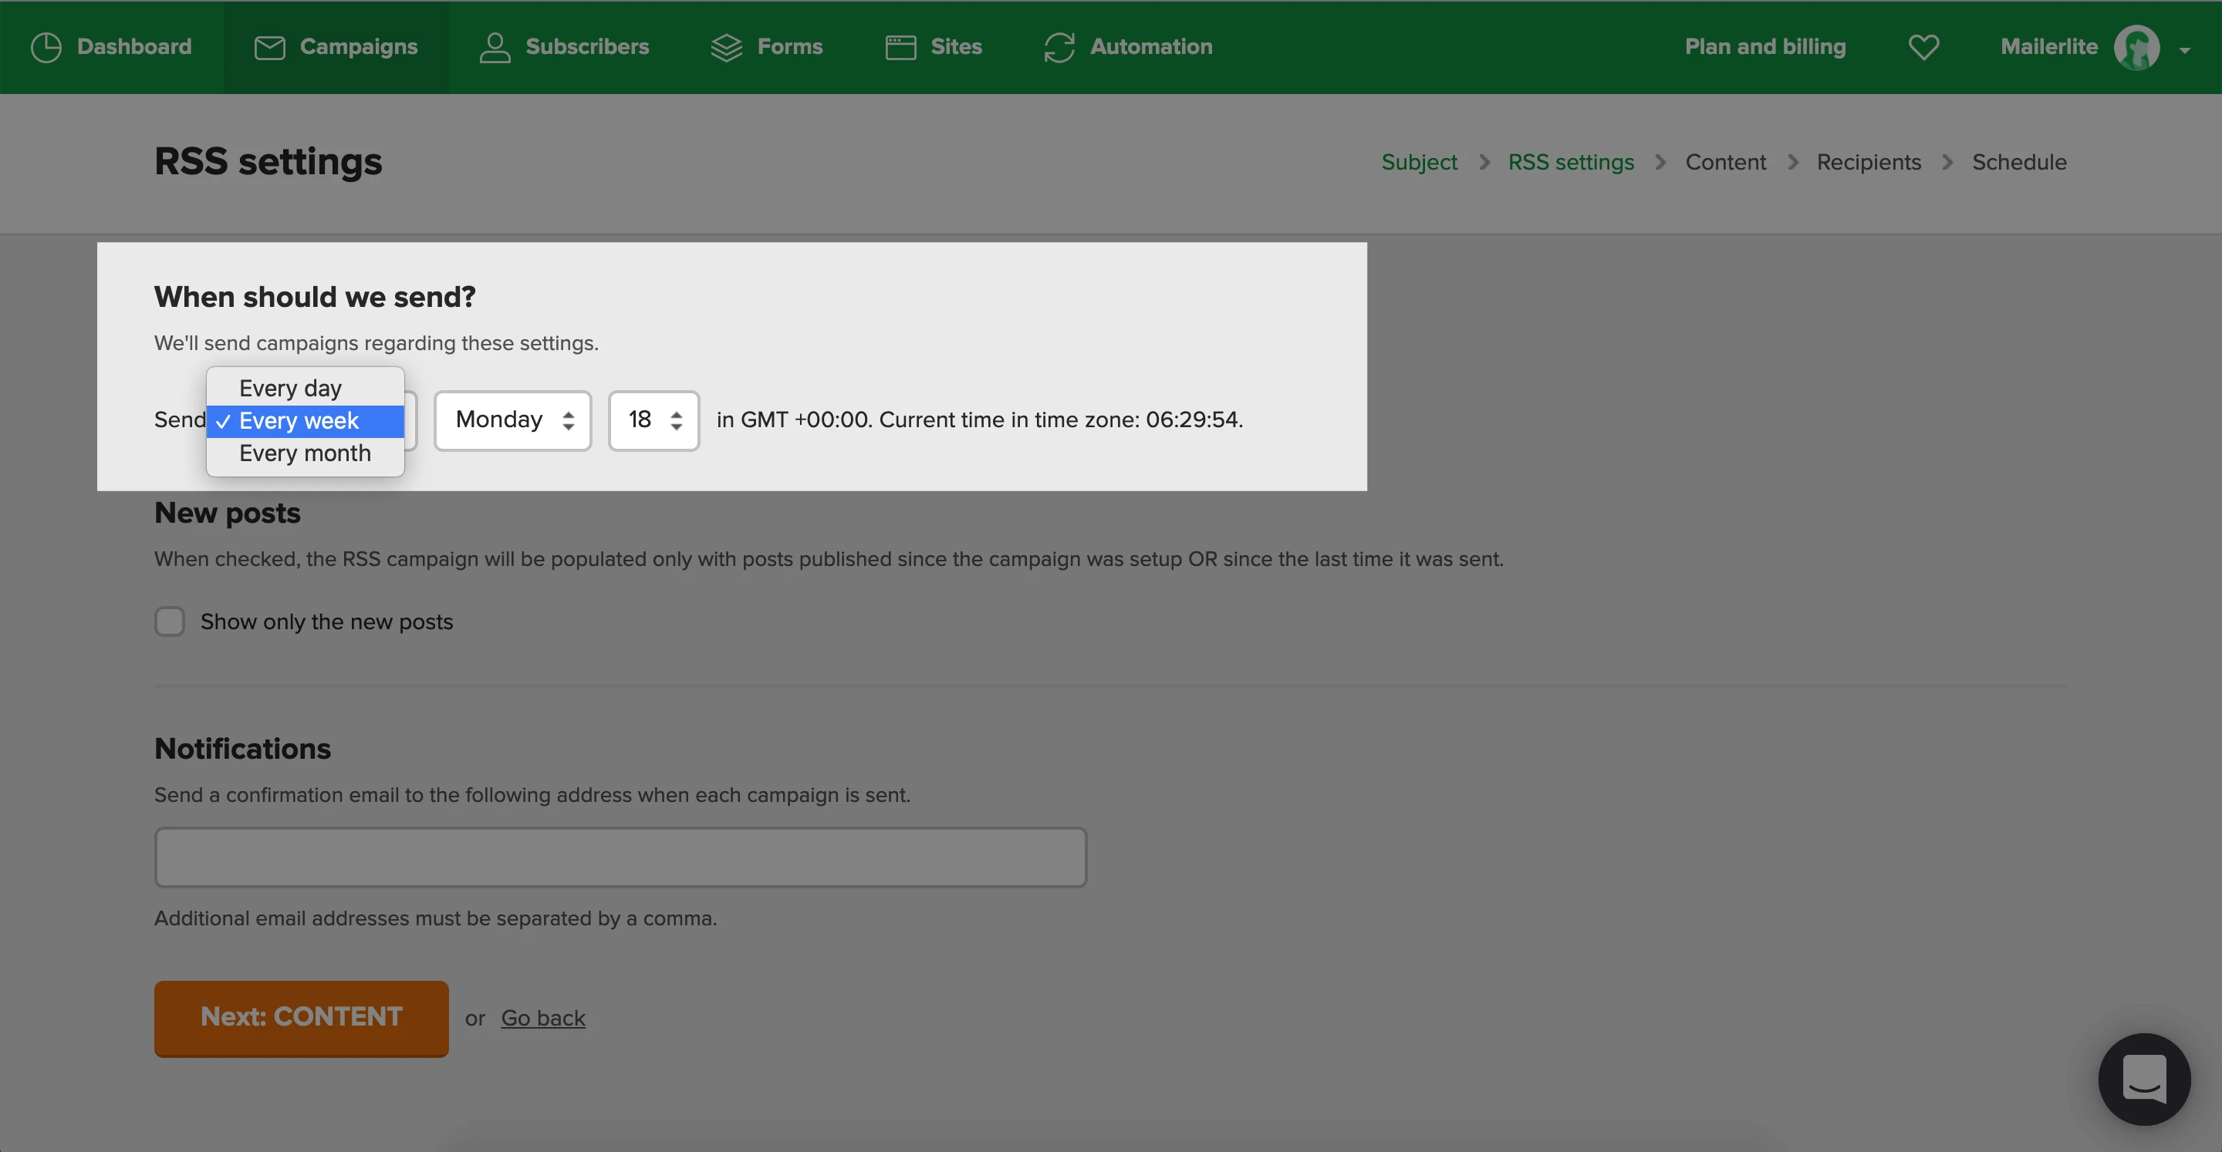Screen dimensions: 2222x1152
Task: Select 'Every day' from frequency list
Action: pos(291,388)
